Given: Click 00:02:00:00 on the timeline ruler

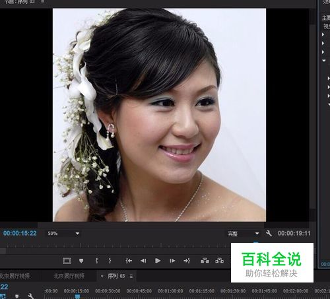Looking at the screenshot, I should coord(296,291).
